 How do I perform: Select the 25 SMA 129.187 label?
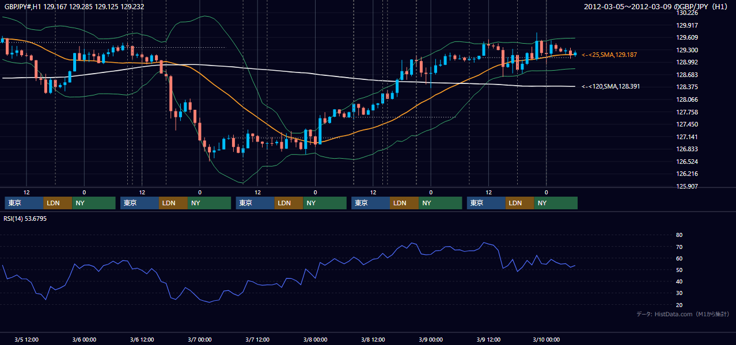(609, 55)
